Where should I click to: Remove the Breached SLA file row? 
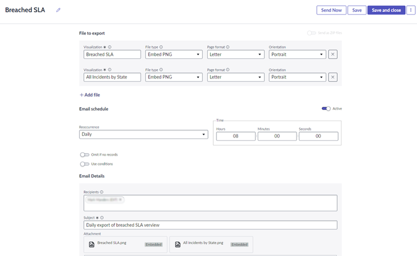333,54
